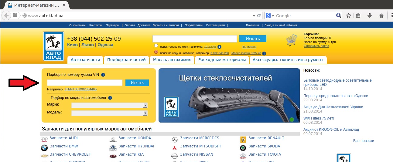Click info icon after Масло Castrol 10W-40

(x=264, y=53)
